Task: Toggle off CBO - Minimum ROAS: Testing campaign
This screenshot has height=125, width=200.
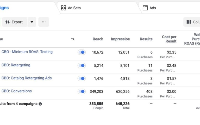Action: pyautogui.click(x=82, y=52)
